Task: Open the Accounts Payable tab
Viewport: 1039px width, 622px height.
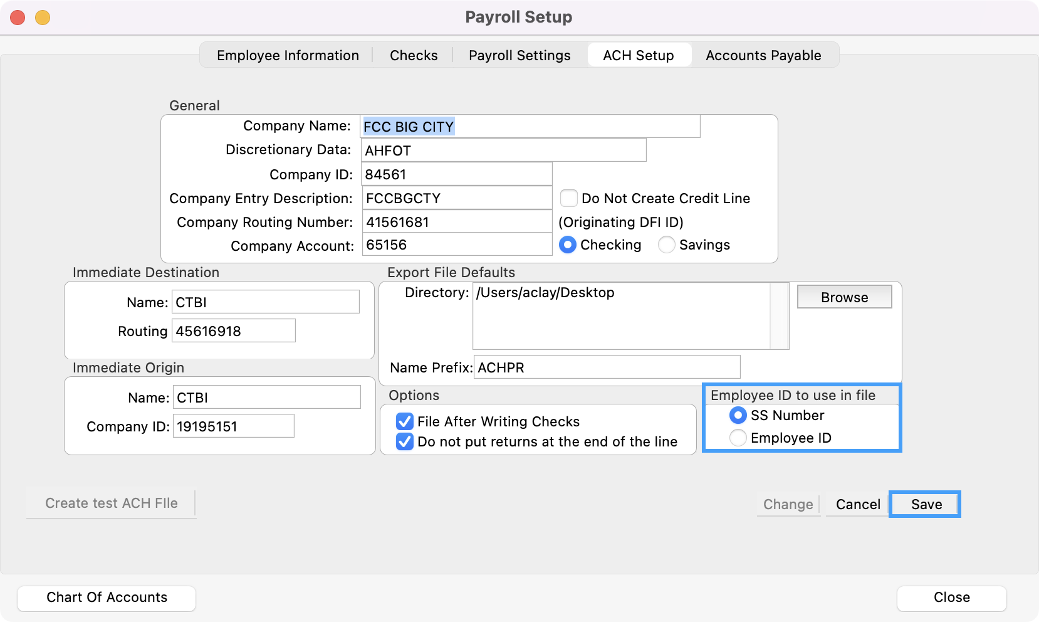Action: [763, 55]
